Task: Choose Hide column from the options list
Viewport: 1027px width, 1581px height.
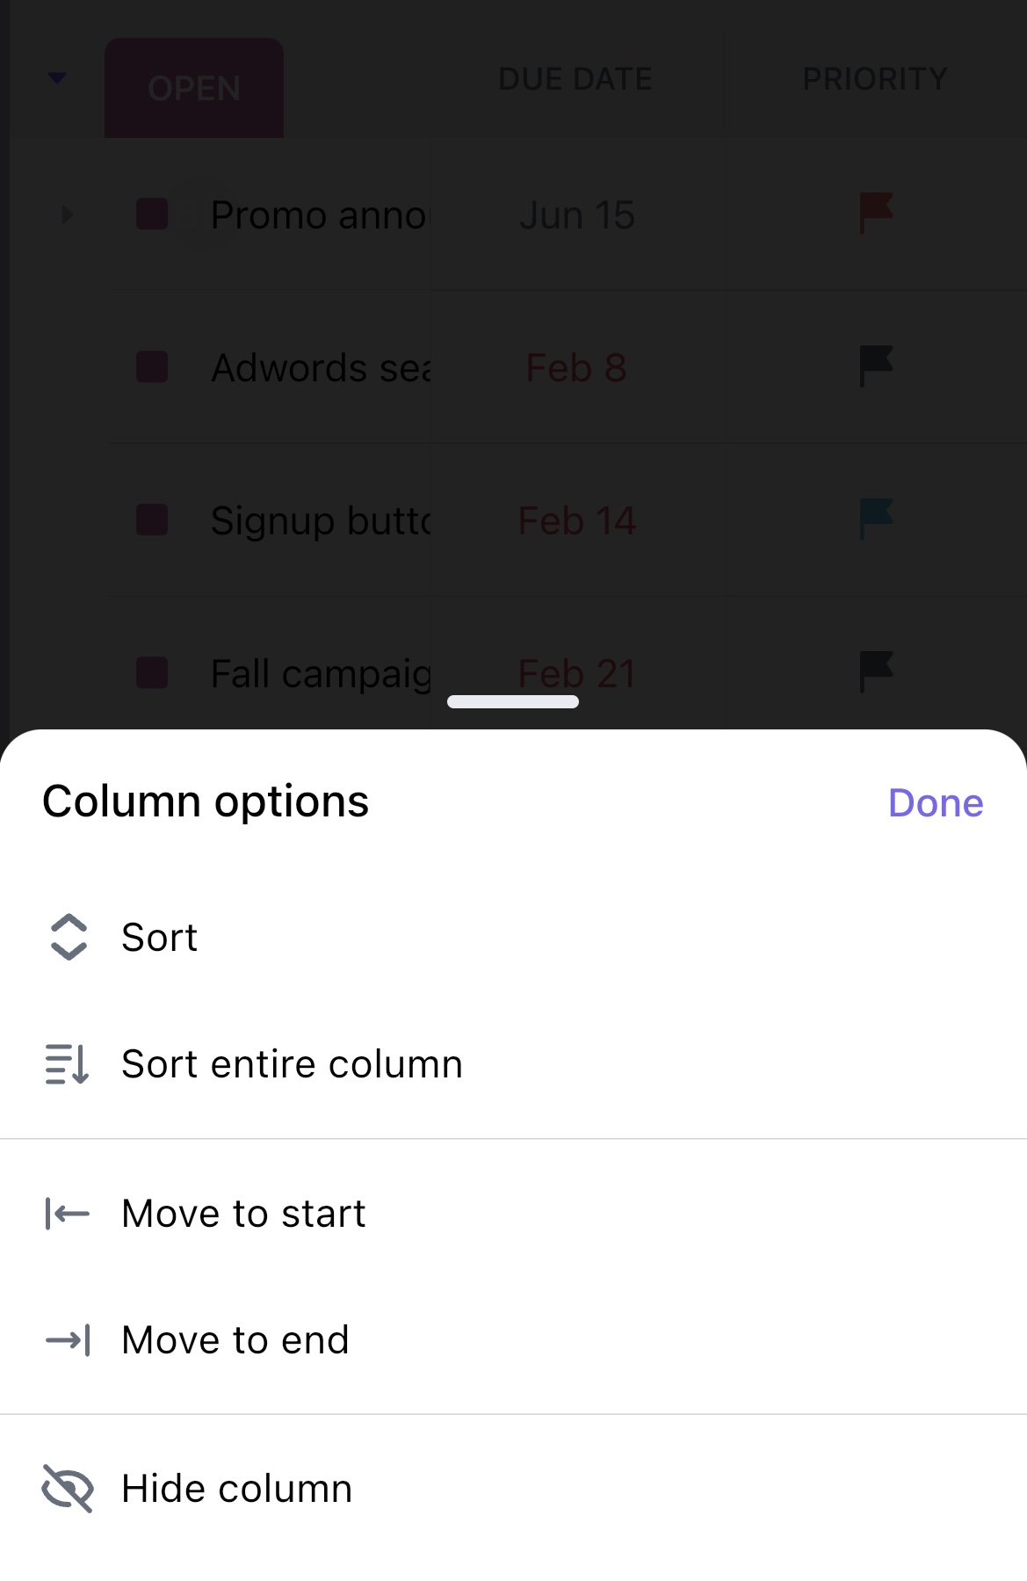Action: point(236,1489)
